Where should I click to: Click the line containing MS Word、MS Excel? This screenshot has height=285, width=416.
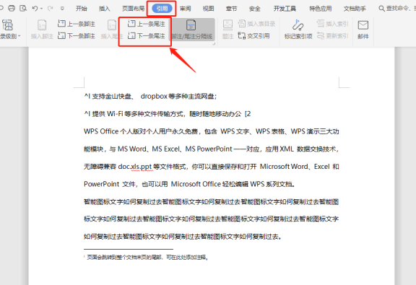pyautogui.click(x=212, y=149)
